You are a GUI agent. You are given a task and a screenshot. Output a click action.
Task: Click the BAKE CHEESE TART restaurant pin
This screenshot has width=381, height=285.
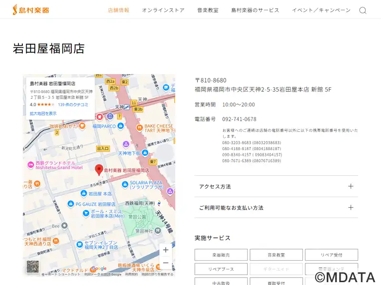tap(140, 127)
